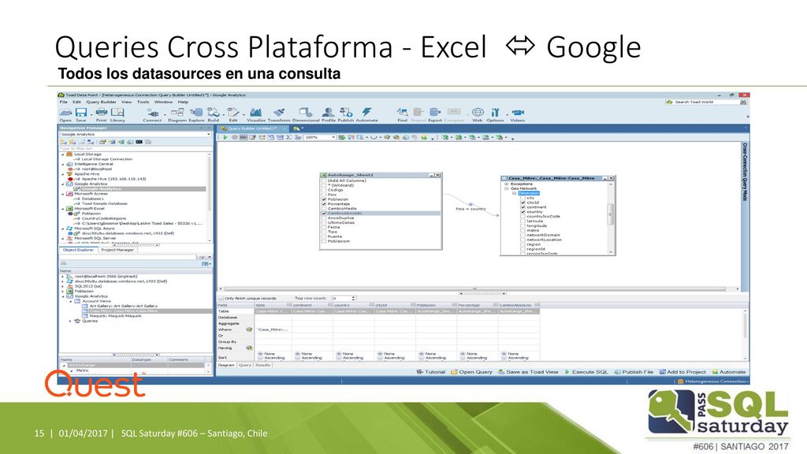The width and height of the screenshot is (807, 454).
Task: Open the Tools menu
Action: 143,102
